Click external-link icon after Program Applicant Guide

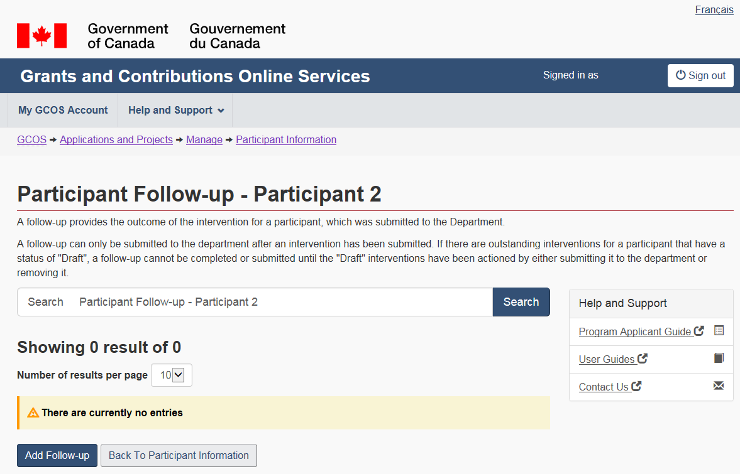699,331
